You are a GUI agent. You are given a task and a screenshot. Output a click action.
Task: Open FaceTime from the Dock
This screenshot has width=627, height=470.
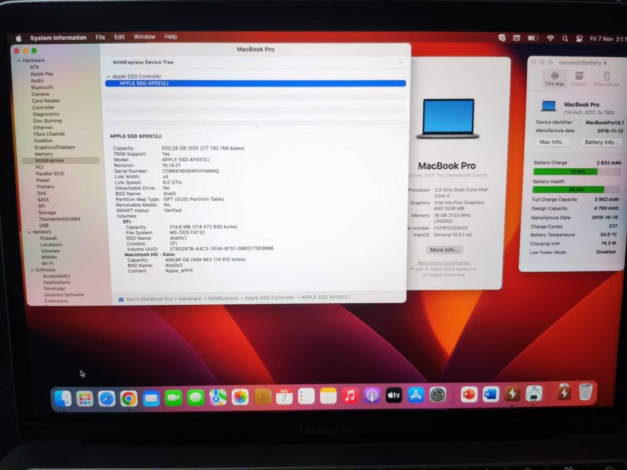(173, 397)
